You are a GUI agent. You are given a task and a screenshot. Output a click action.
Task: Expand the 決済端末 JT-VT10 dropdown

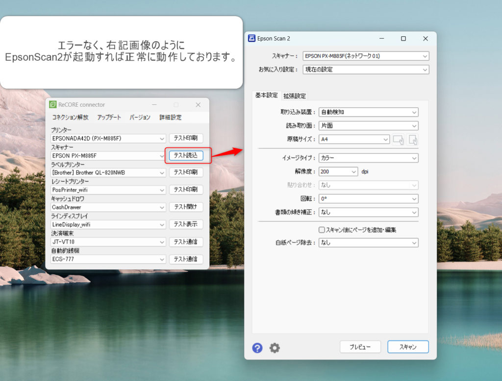point(108,242)
